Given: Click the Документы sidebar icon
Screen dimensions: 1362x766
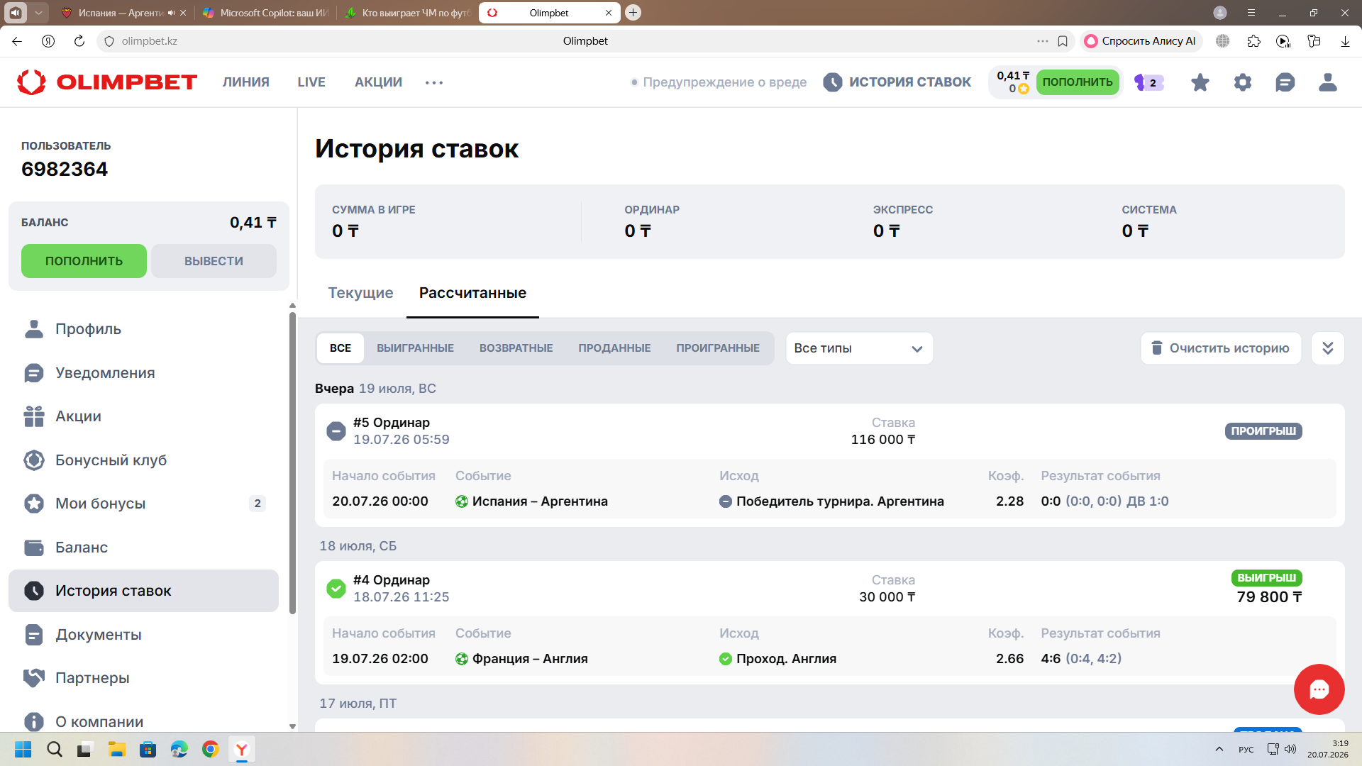Looking at the screenshot, I should [x=33, y=634].
